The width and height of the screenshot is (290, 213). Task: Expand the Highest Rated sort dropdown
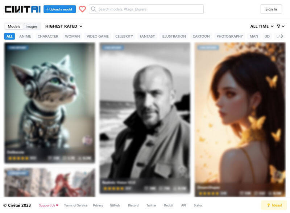tap(64, 26)
